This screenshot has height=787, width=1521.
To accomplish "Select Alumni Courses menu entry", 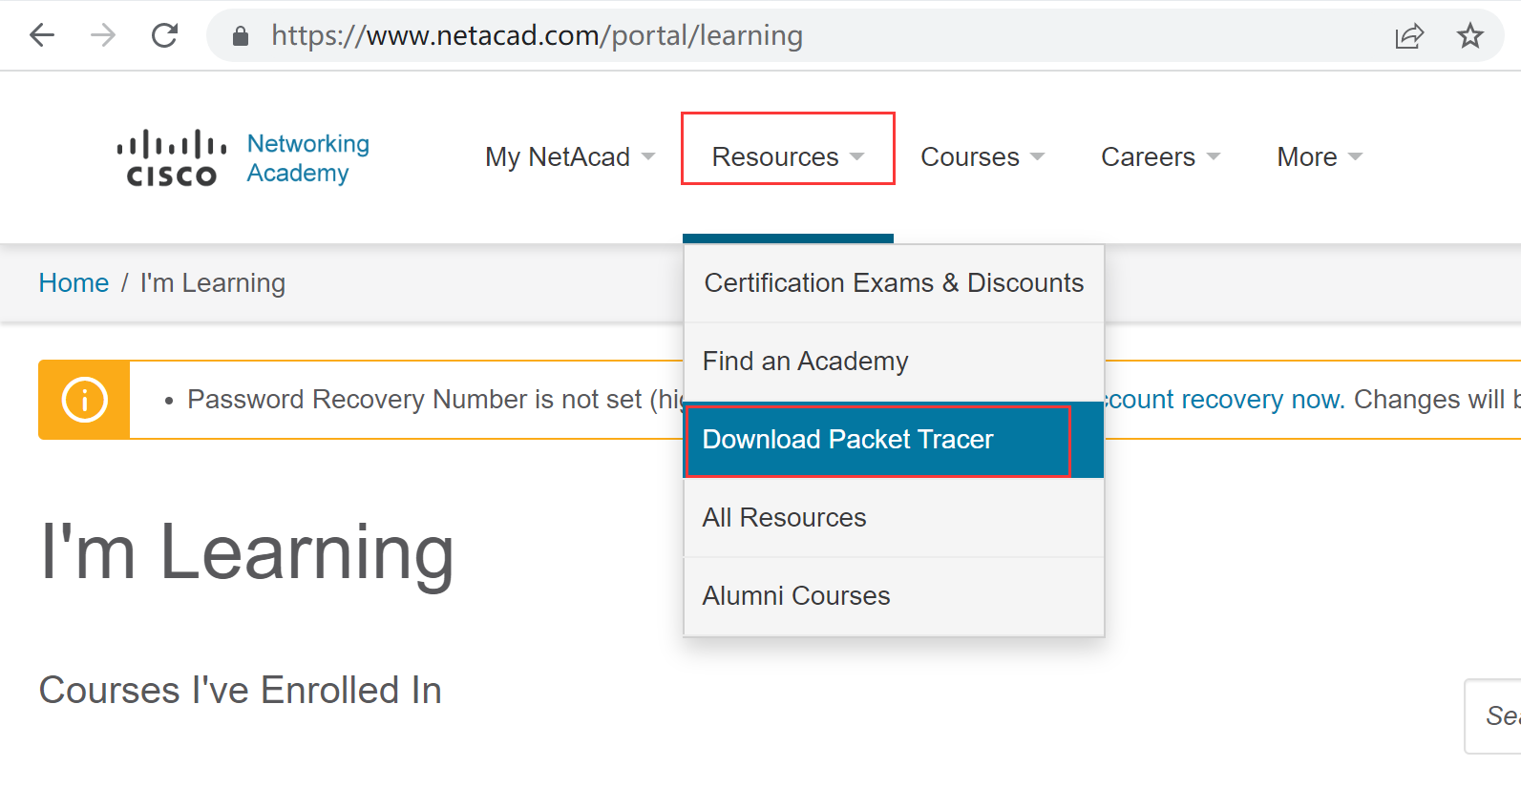I will (x=796, y=596).
